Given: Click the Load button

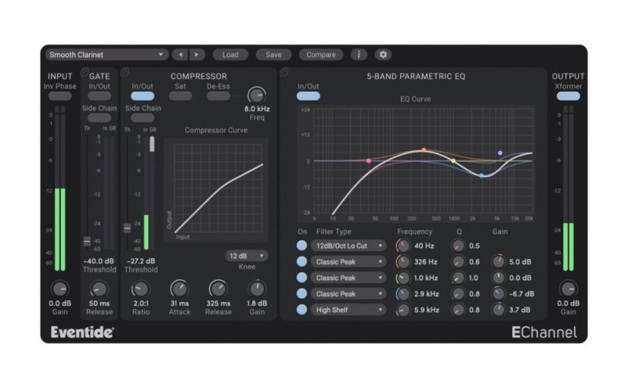Looking at the screenshot, I should click(x=230, y=55).
